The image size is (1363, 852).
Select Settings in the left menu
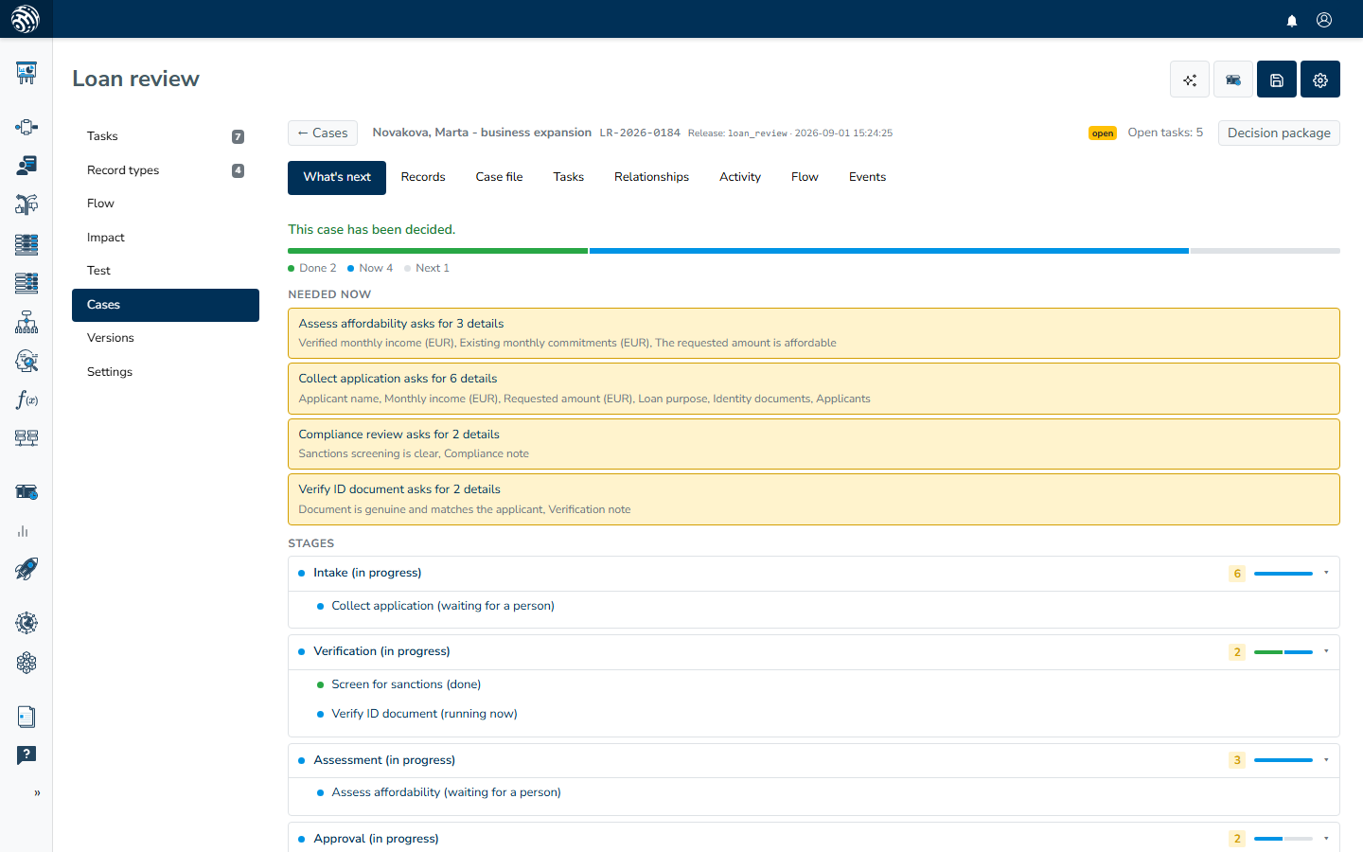[166, 372]
